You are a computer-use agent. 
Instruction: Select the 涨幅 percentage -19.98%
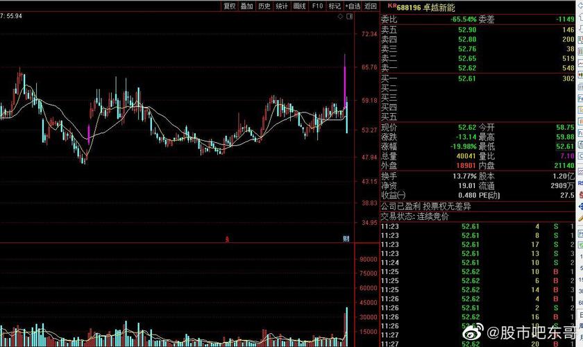(464, 146)
